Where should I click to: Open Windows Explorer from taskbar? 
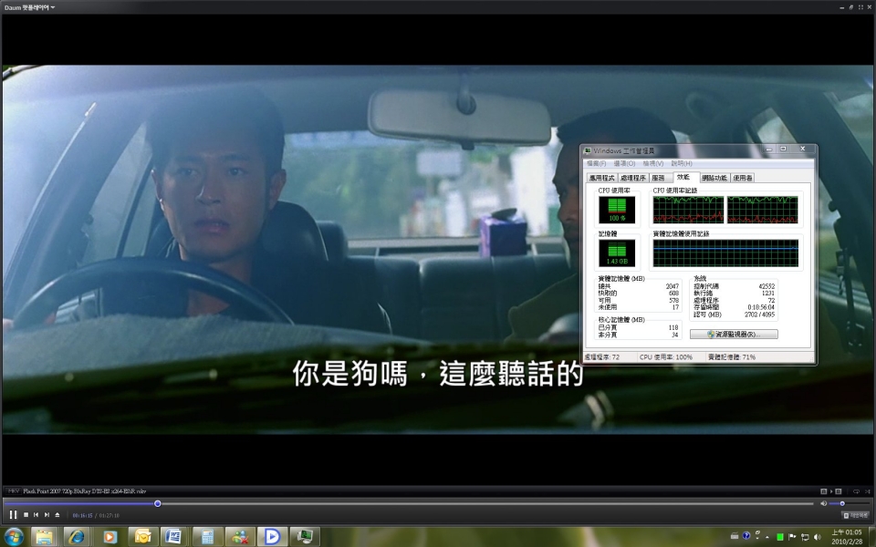45,537
